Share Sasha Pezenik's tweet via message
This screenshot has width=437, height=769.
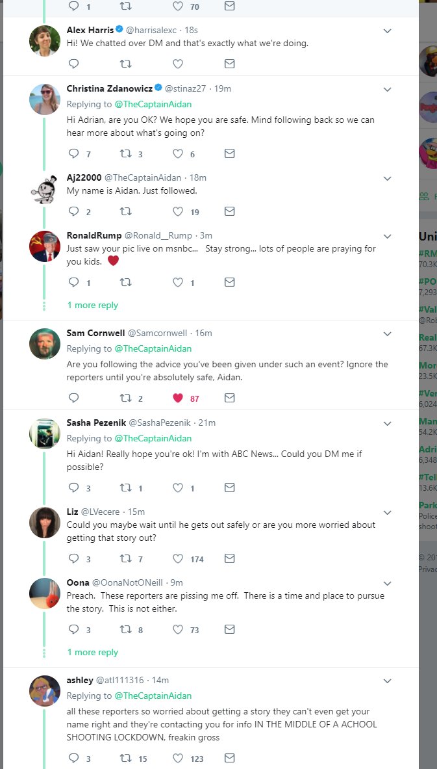[x=229, y=488]
